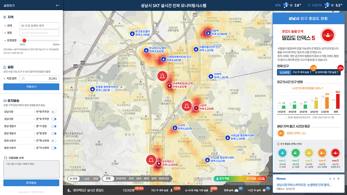Click the Index 5 red congestion icon

pos(335,153)
